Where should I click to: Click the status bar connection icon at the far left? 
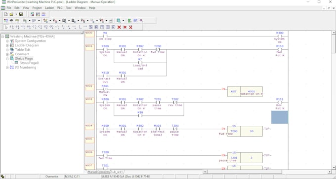2,177
